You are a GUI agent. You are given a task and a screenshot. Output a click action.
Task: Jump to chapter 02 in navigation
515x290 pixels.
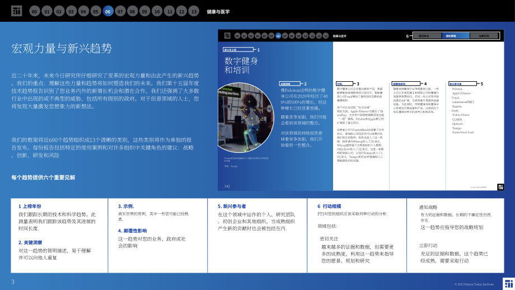59,12
